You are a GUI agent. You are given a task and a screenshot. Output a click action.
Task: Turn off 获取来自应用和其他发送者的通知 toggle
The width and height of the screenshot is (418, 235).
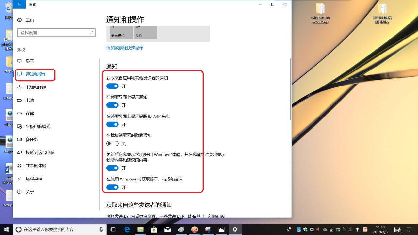tap(112, 86)
